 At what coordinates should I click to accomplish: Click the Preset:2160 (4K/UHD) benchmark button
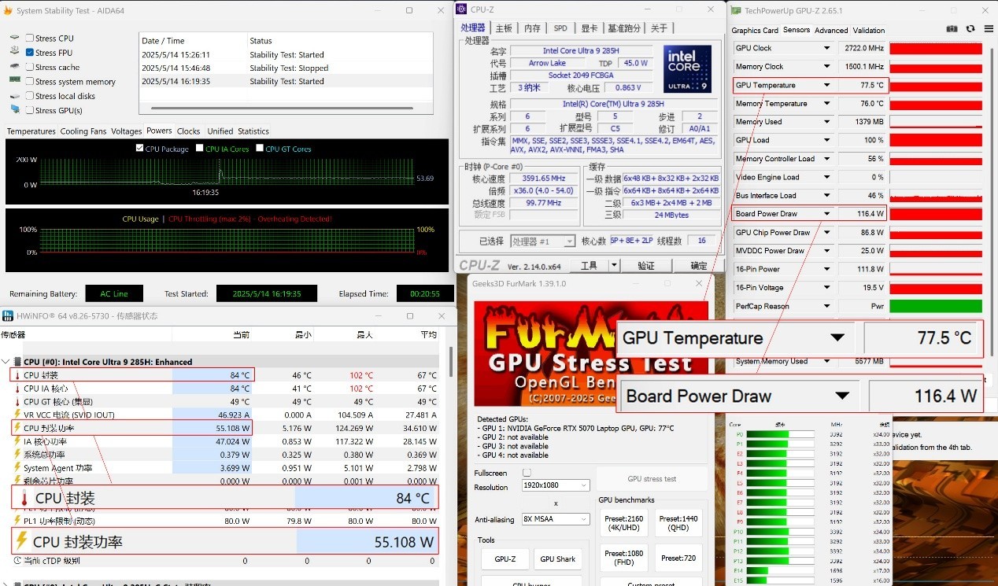[623, 523]
